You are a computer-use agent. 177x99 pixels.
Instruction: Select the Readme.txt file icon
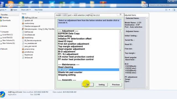point(23,55)
